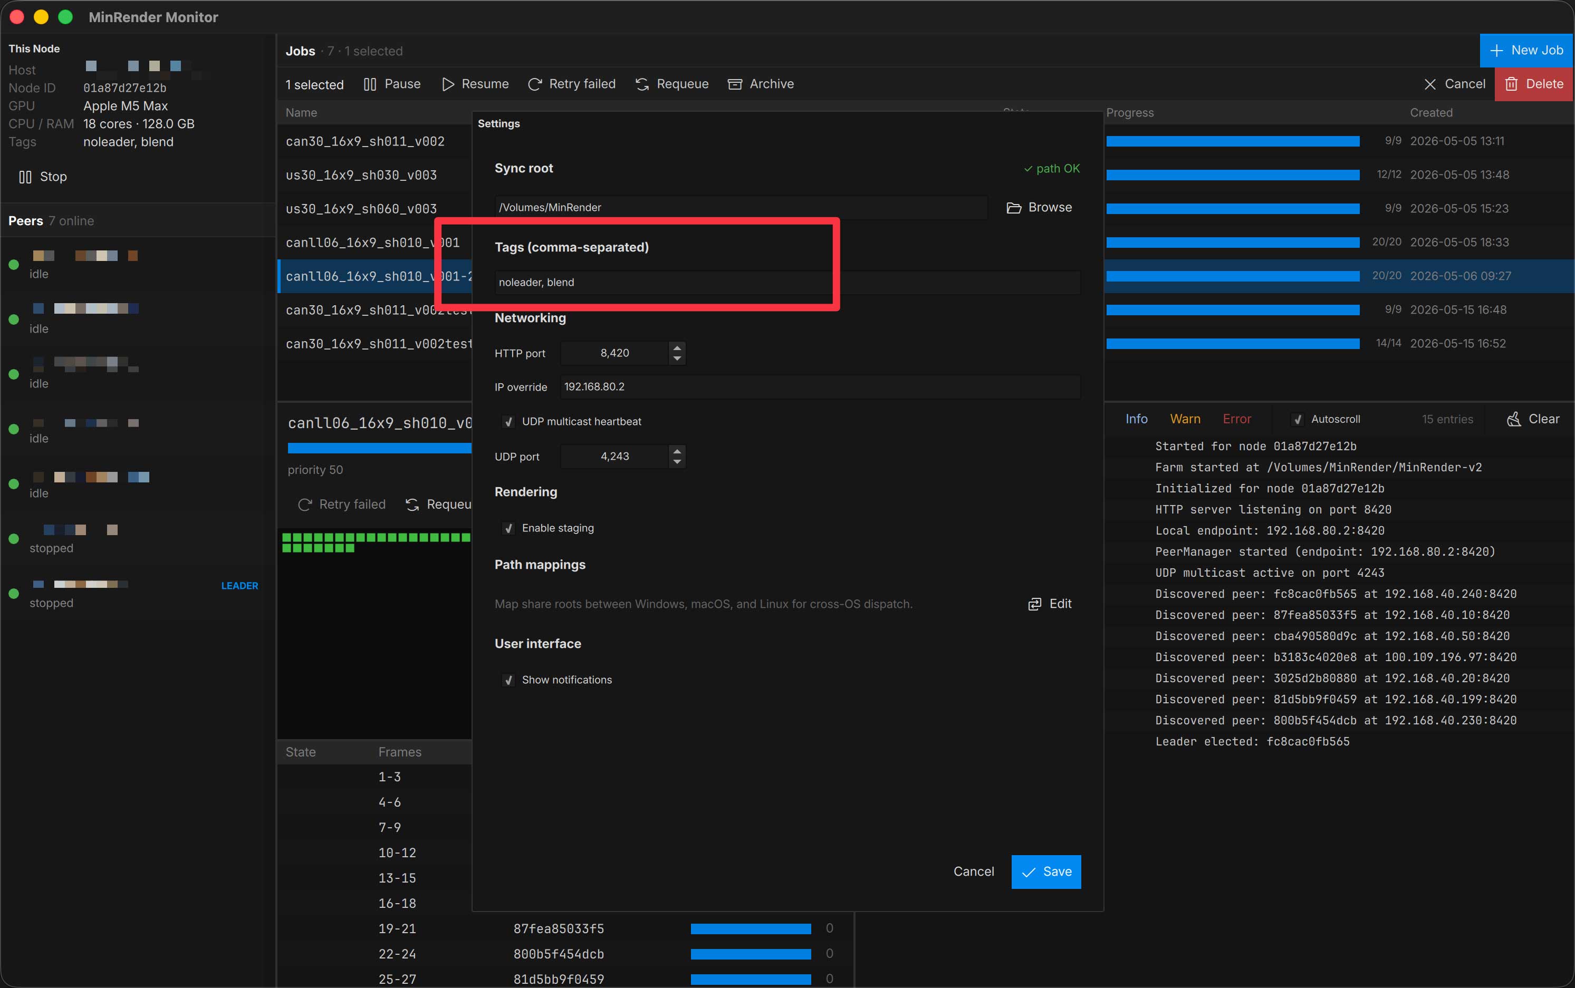1575x988 pixels.
Task: Click the UDP port number field
Action: [614, 457]
